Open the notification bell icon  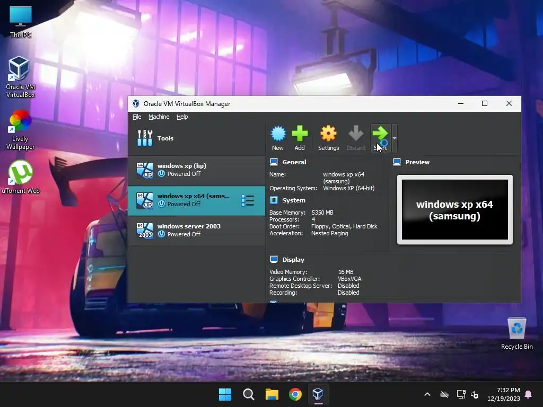[529, 394]
